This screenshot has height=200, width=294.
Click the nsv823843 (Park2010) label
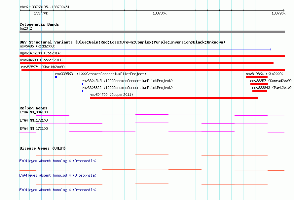coord(272,88)
